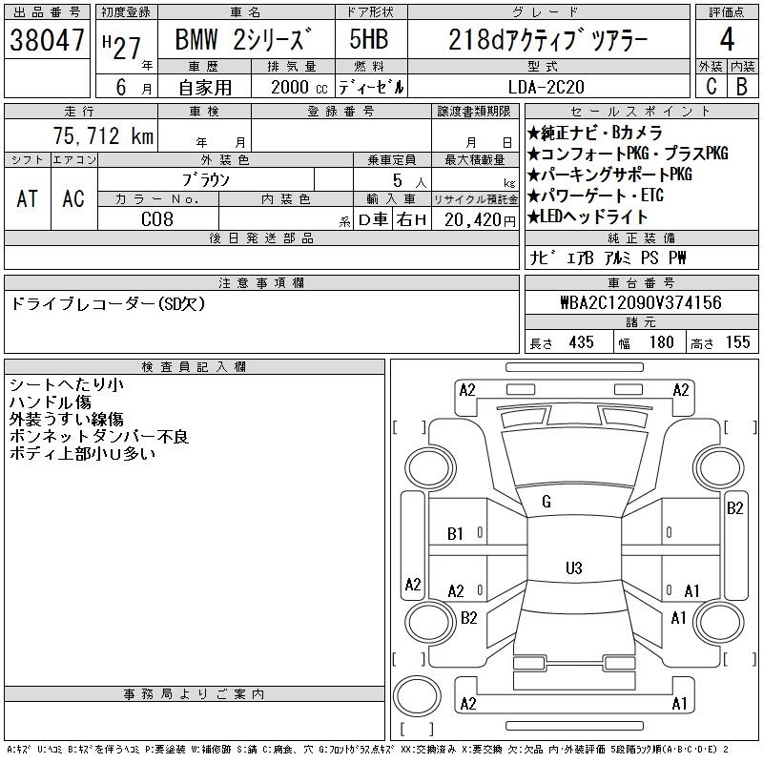Select the A1 marker at the diagram's bottom-right corner
763x763 pixels.
pyautogui.click(x=680, y=704)
